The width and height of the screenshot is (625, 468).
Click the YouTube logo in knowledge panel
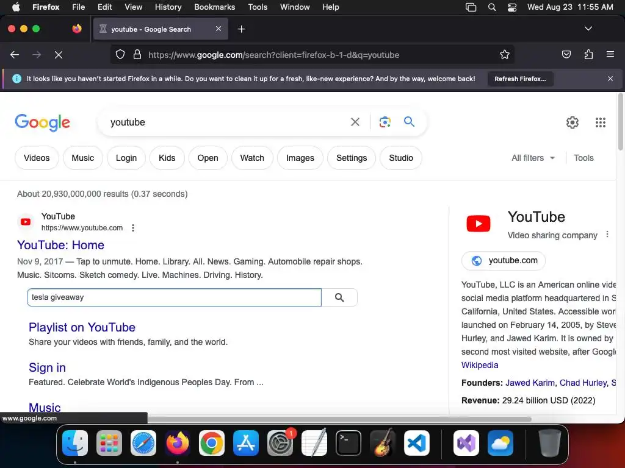click(x=479, y=223)
